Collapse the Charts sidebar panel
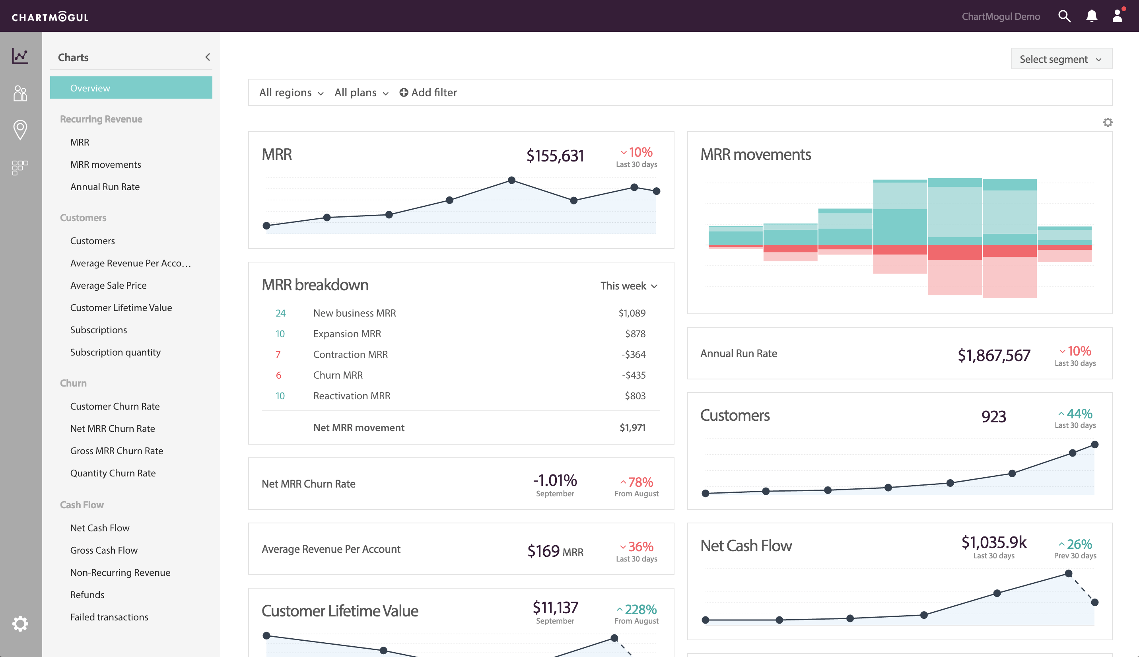Screen dimensions: 1139x657 (x=206, y=56)
